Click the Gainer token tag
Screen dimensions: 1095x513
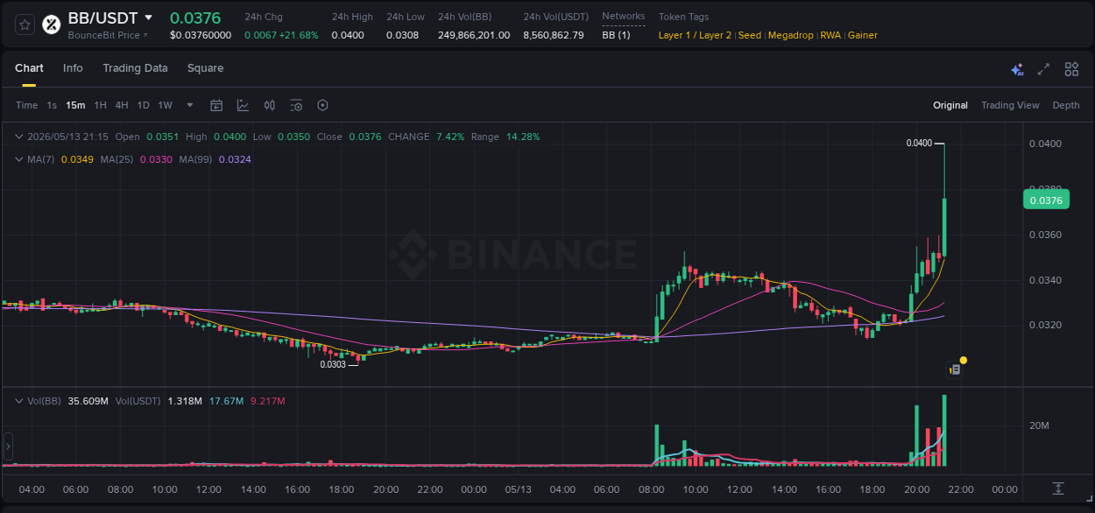(863, 35)
